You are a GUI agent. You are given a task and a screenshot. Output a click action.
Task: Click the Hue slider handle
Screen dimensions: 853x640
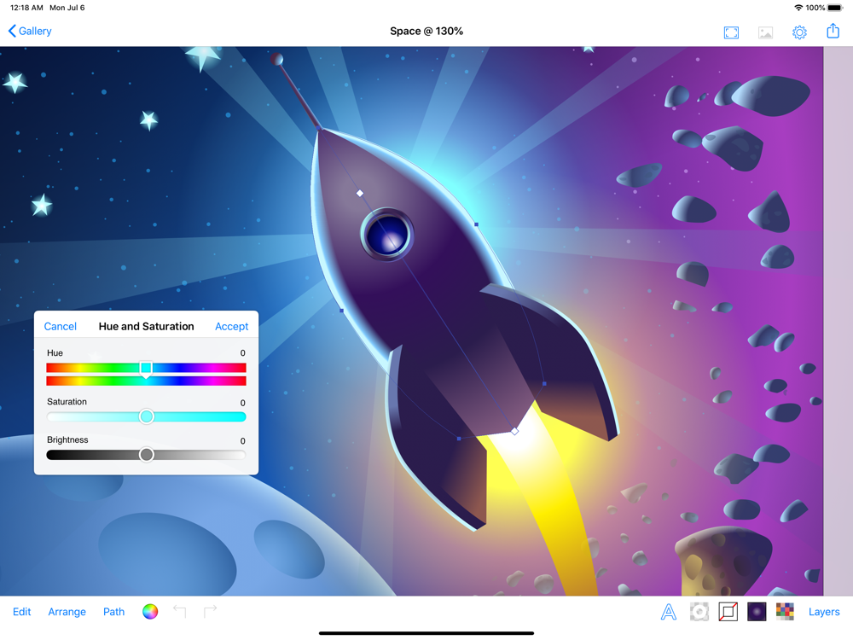click(x=146, y=369)
